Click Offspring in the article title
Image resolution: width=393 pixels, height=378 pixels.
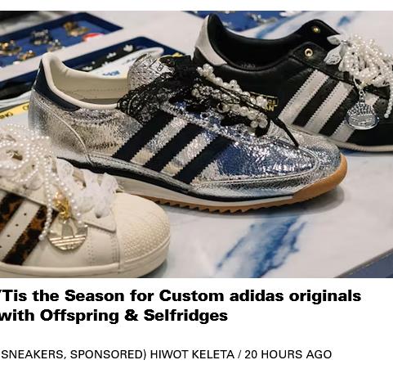click(x=79, y=316)
